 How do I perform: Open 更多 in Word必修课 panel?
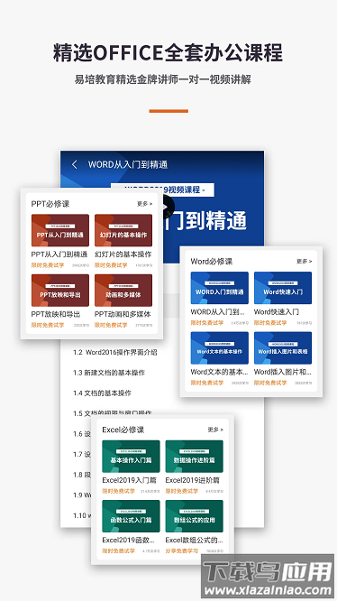pos(304,262)
